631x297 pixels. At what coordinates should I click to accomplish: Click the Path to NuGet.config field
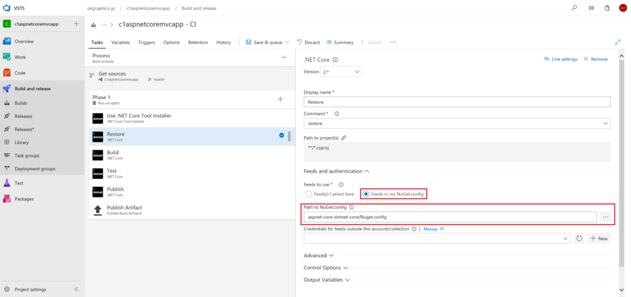[450, 216]
